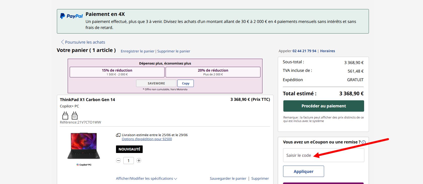Click Procéder au paiement button
Screen dimensions: 423x184
(324, 106)
